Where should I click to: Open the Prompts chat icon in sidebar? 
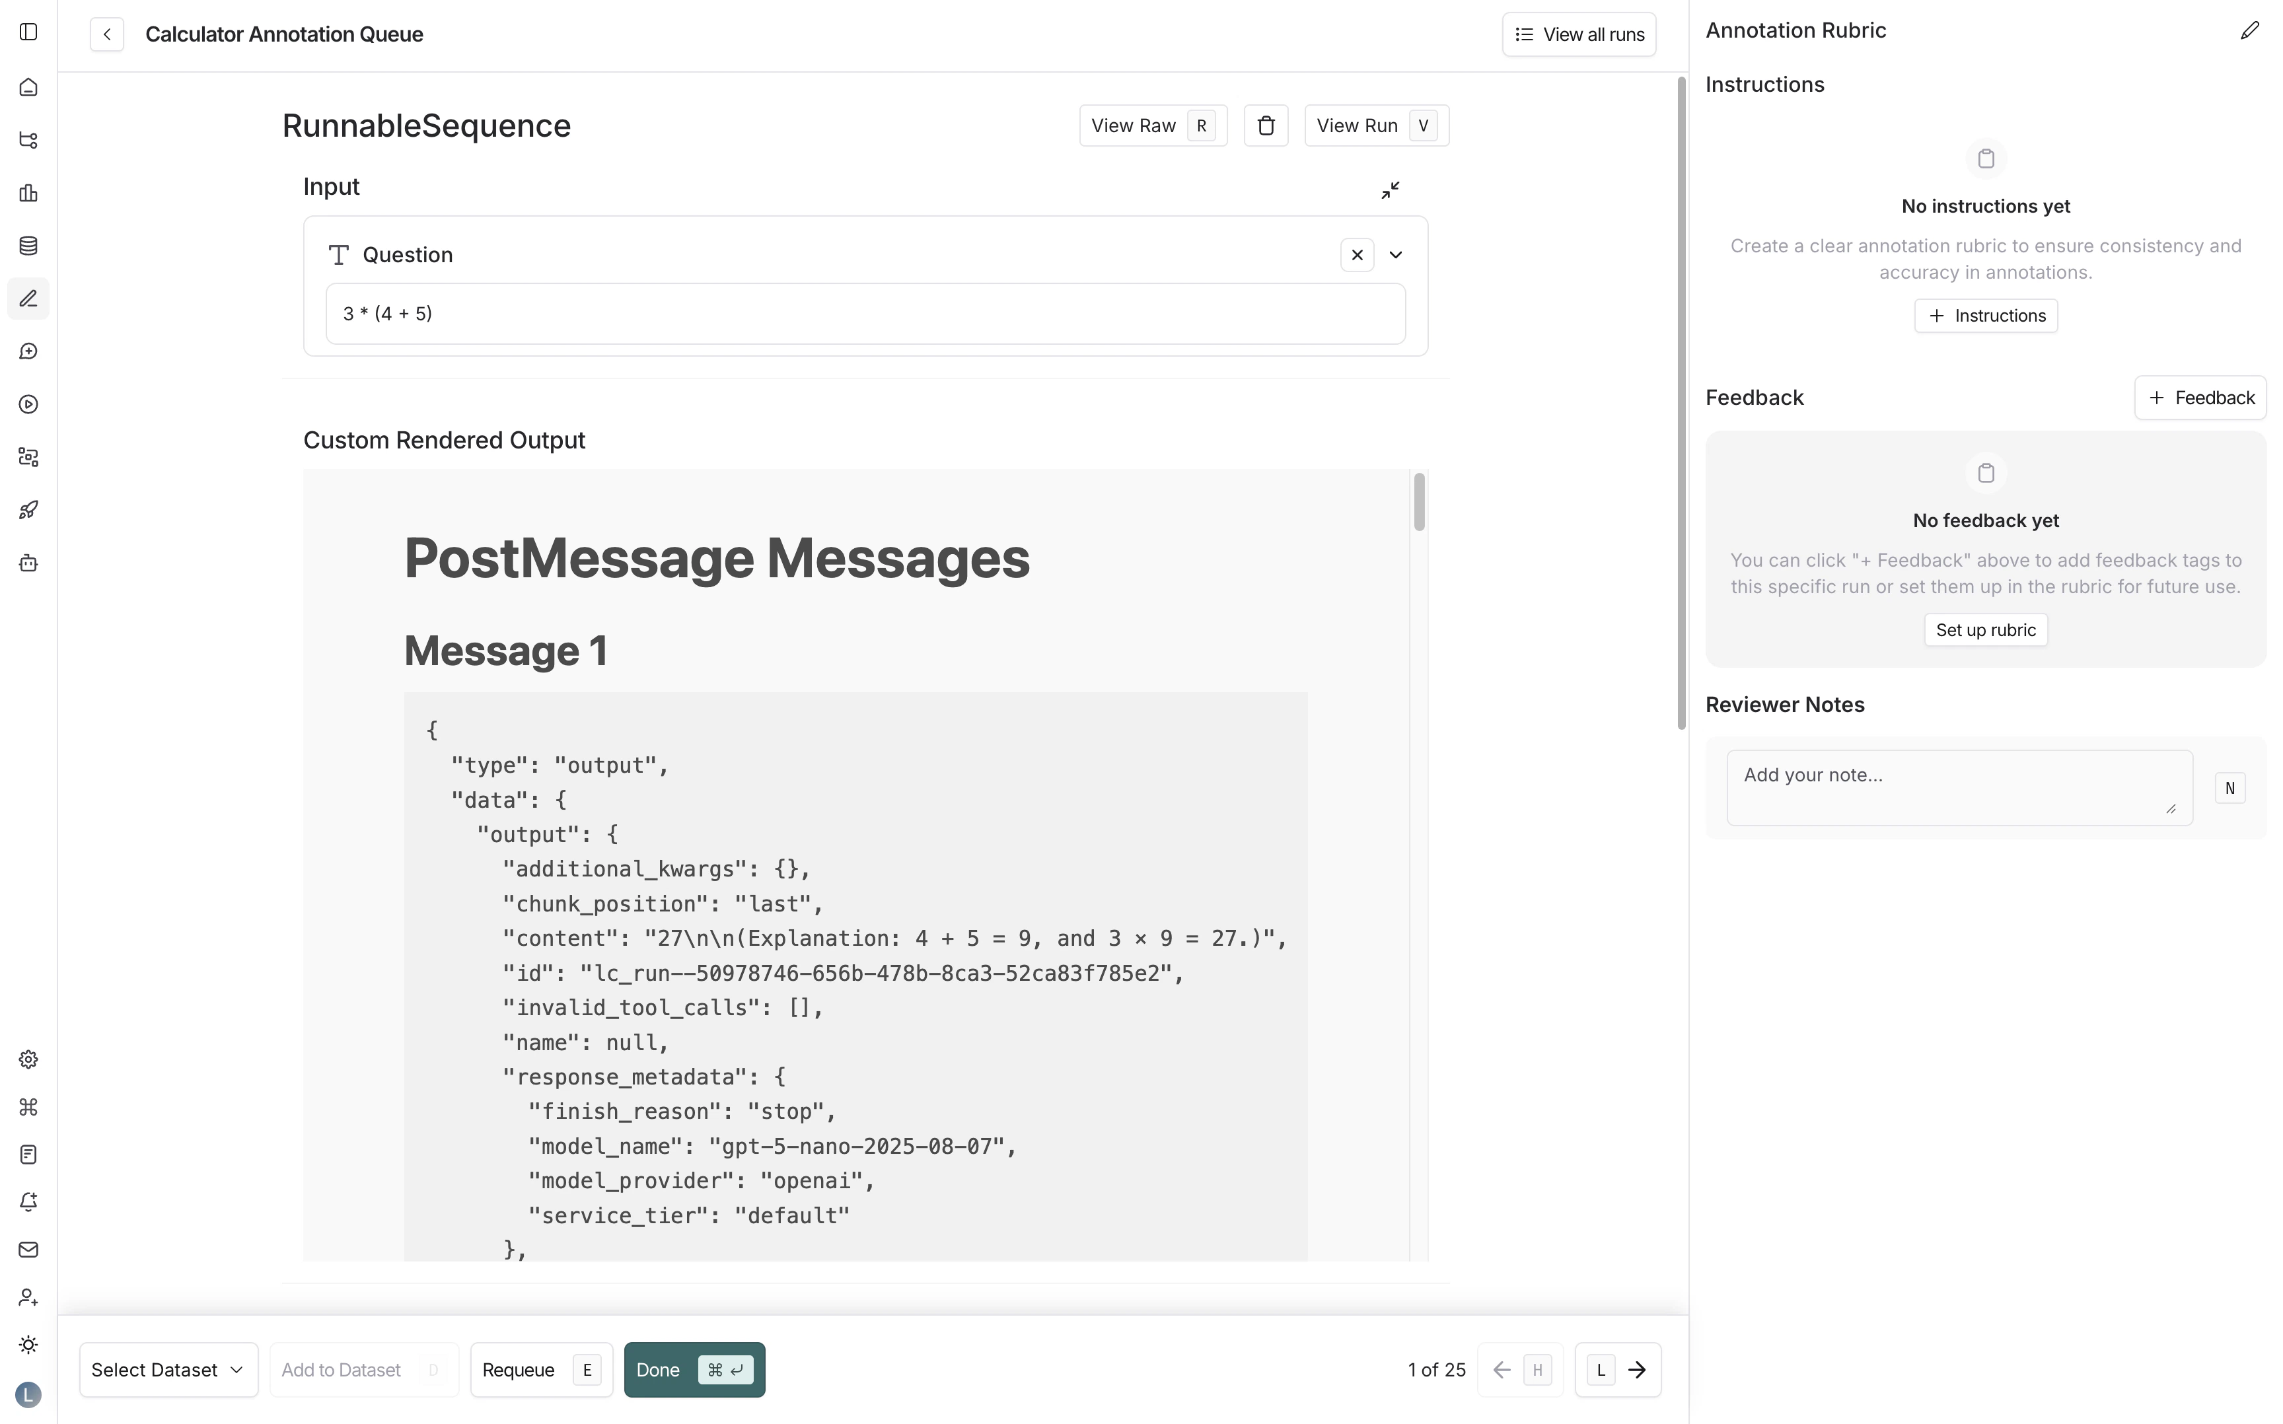pos(27,350)
